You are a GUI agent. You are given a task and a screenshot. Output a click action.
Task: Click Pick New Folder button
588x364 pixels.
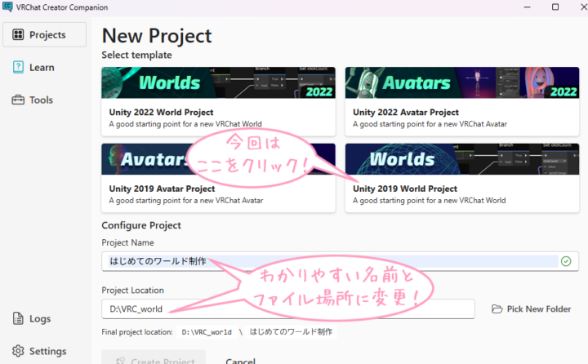point(532,309)
